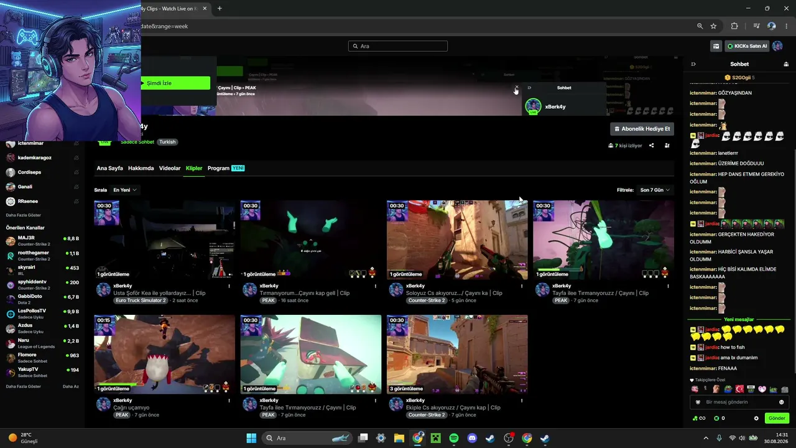This screenshot has width=796, height=448.
Task: Open Discord from the taskbar
Action: (472, 438)
